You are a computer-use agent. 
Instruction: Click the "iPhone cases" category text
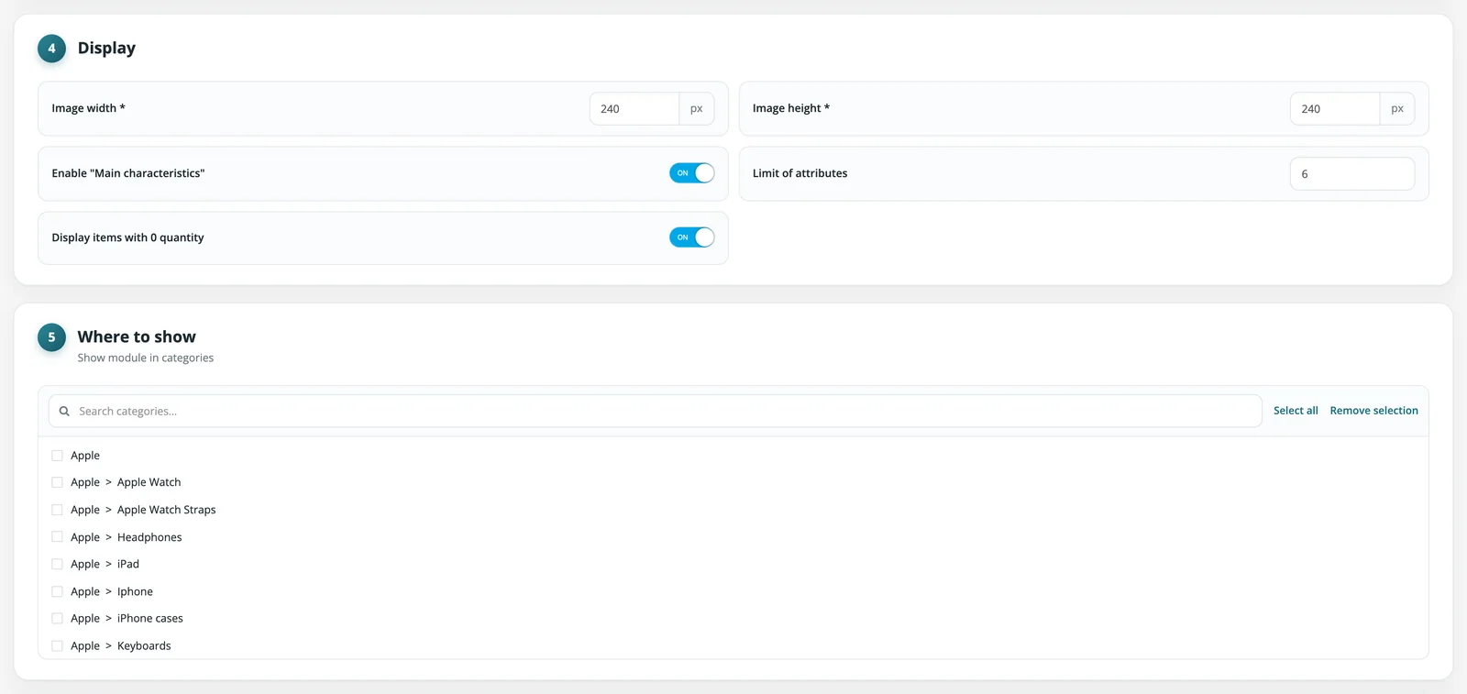pos(150,619)
